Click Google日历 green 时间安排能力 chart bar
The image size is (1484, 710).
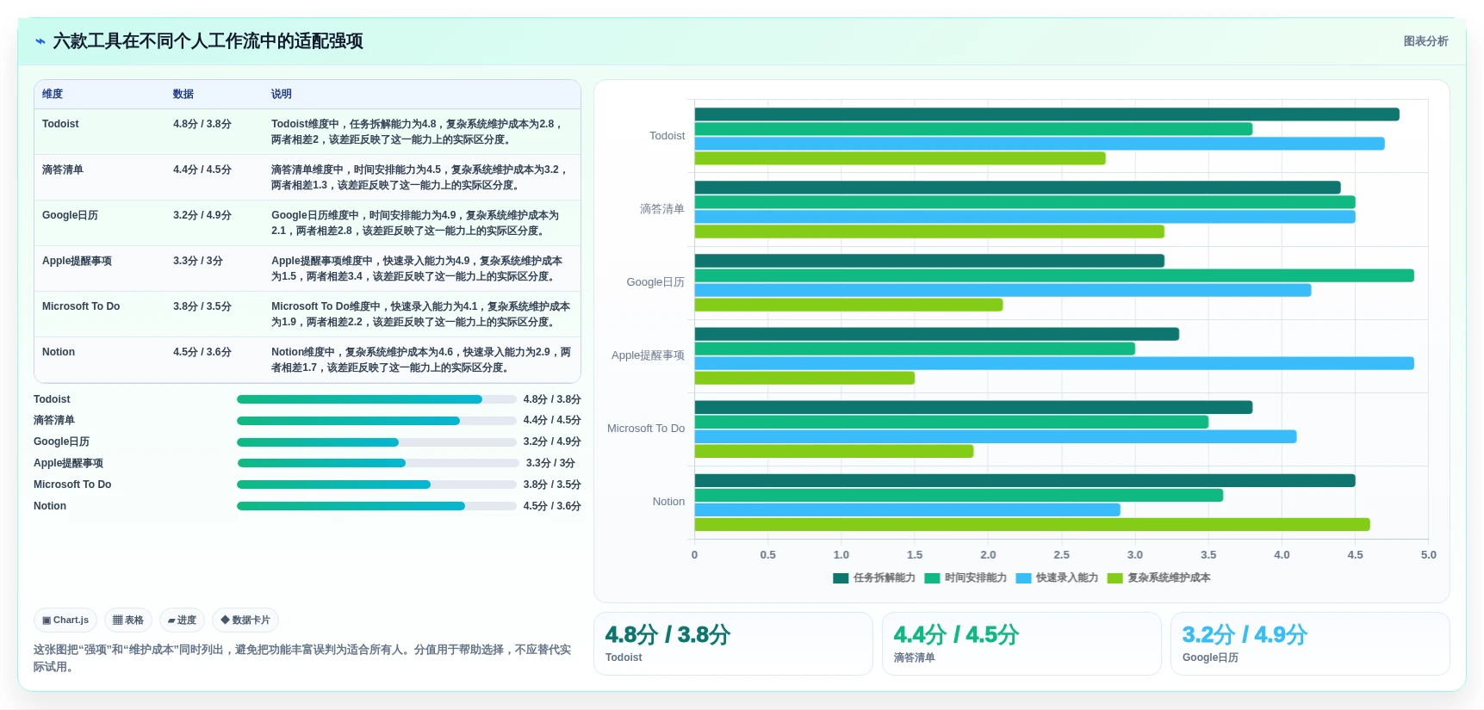[x=1054, y=275]
